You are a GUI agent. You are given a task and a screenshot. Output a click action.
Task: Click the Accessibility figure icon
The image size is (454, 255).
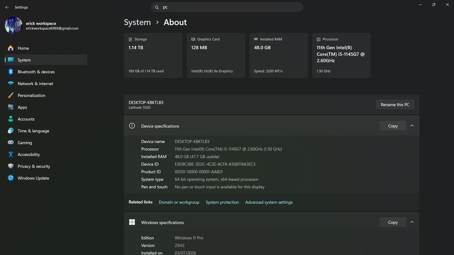click(11, 154)
